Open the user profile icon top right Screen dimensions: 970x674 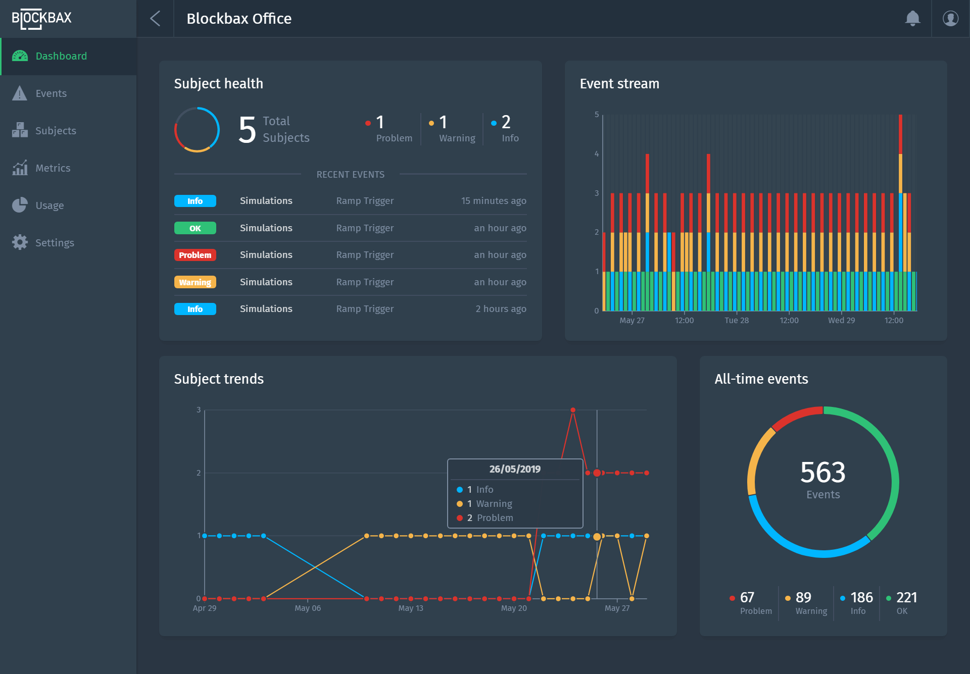[950, 19]
